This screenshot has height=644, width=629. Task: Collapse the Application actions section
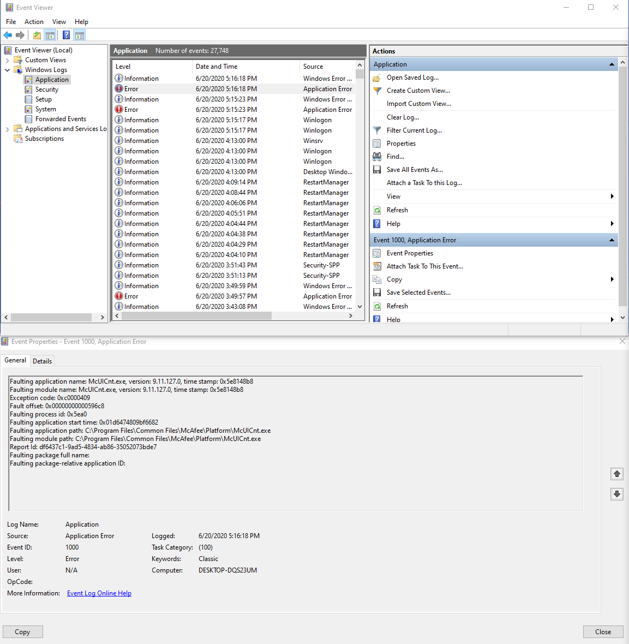[612, 64]
